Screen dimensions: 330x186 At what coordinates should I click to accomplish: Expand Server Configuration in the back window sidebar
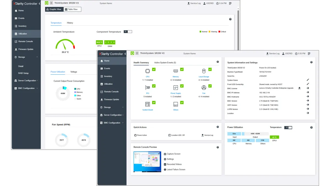click(x=37, y=80)
